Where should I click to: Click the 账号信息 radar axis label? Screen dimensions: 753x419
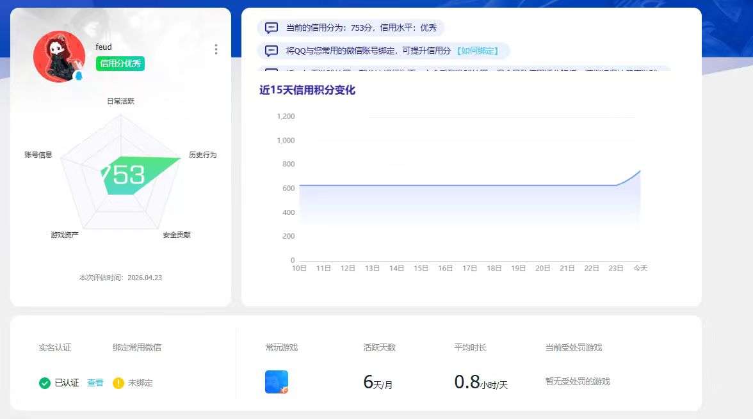[x=38, y=155]
